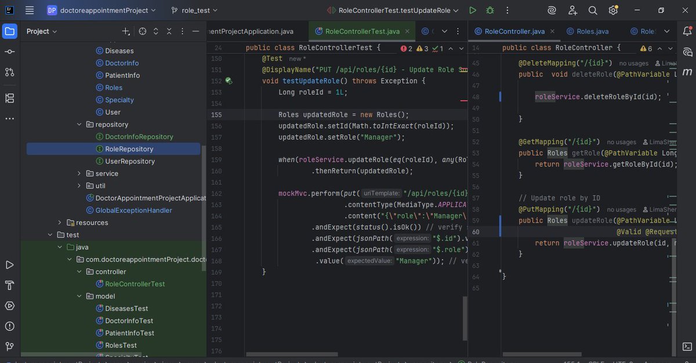The height and width of the screenshot is (363, 696).
Task: Close the RoleController.java tab
Action: [552, 31]
